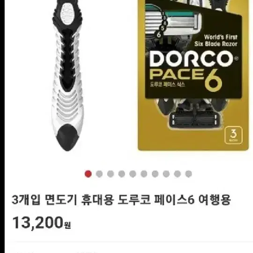The image size is (253, 253).
Task: Click the sixth image indicator dot
Action: [144, 174]
